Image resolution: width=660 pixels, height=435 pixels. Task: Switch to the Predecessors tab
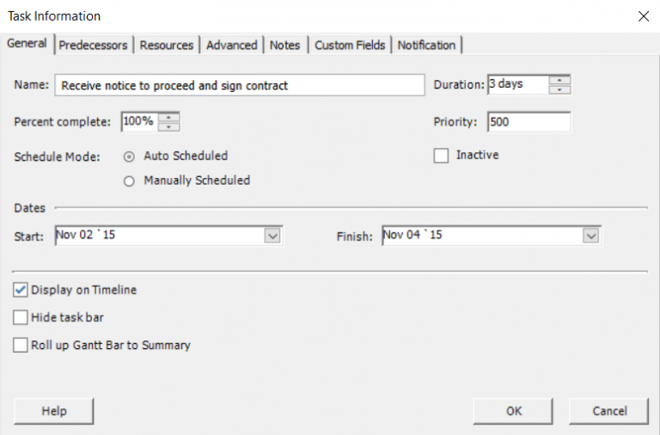93,46
